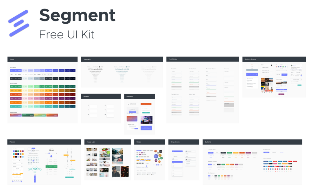Click the green highlighted row in time list
This screenshot has height=196, width=318.
click(52, 167)
